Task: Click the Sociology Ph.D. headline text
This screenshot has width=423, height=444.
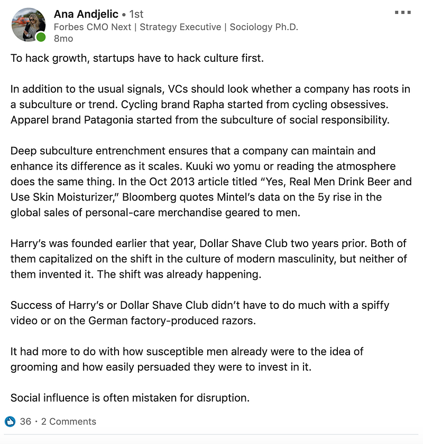Action: tap(264, 27)
